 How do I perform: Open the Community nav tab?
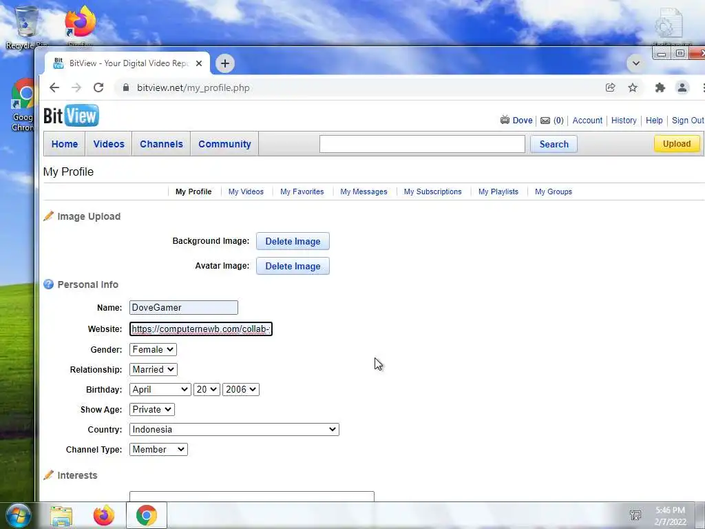pyautogui.click(x=224, y=144)
